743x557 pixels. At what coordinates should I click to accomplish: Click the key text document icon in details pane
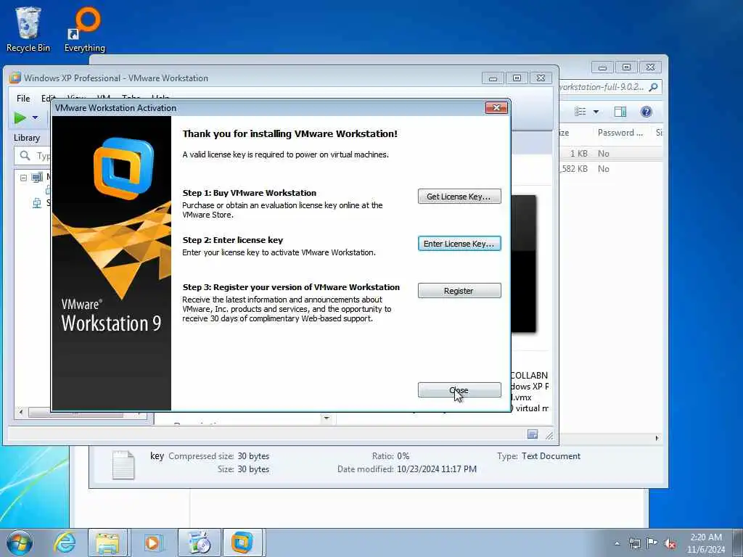123,465
